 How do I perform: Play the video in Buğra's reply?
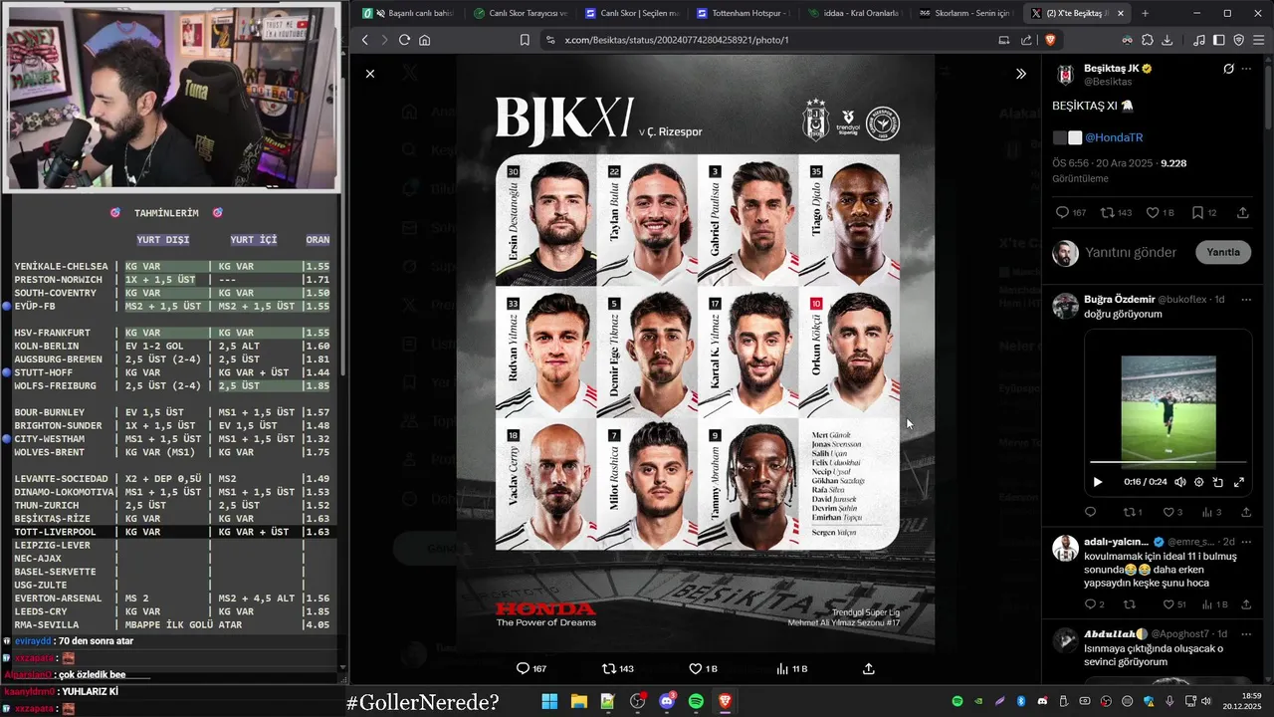[1098, 482]
